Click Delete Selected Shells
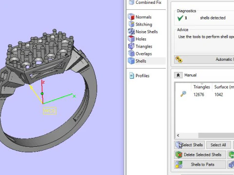 coord(200,155)
